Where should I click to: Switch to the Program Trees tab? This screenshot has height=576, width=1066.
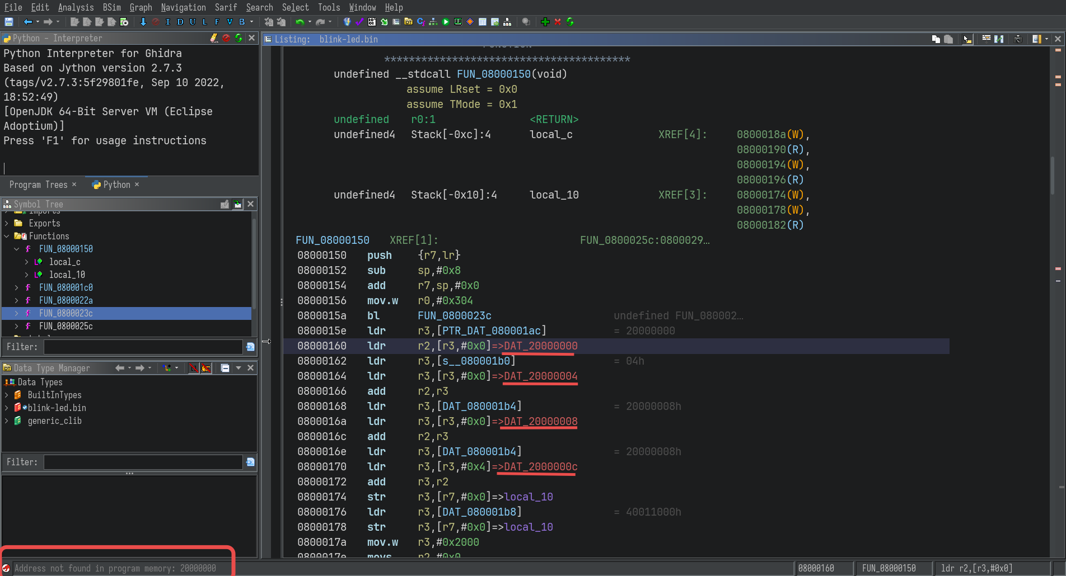38,185
